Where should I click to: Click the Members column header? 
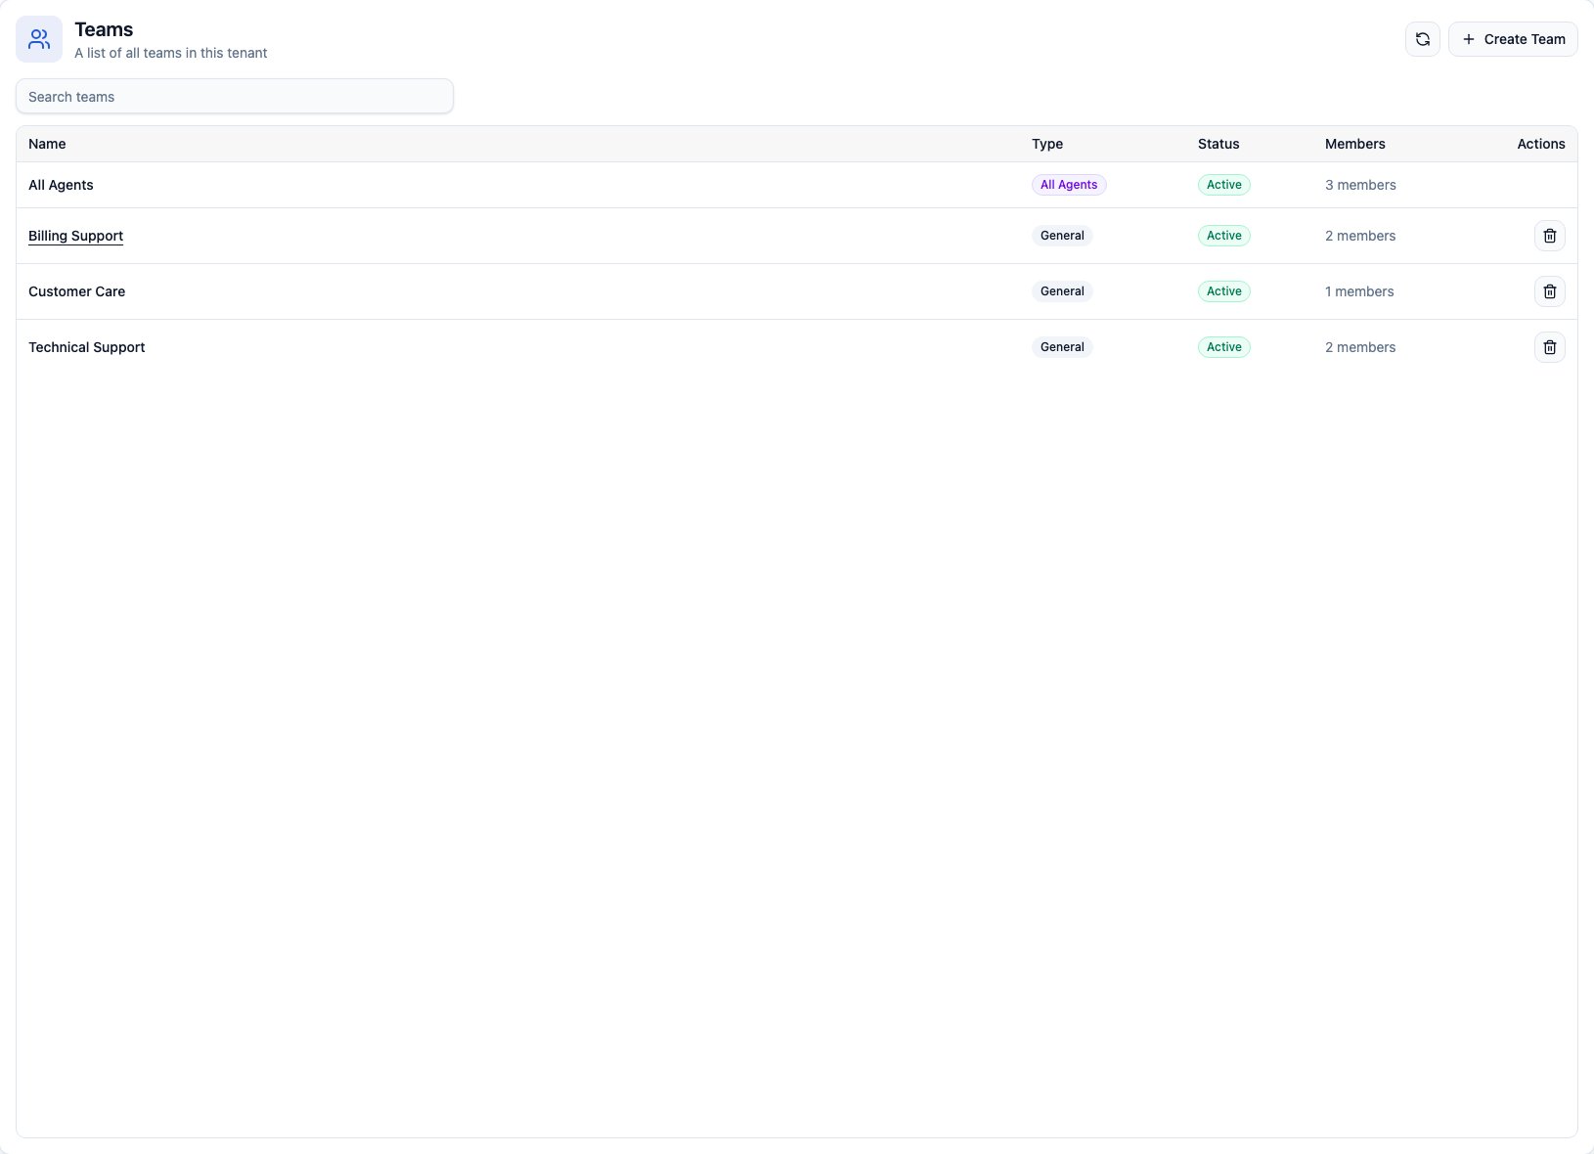1354,144
